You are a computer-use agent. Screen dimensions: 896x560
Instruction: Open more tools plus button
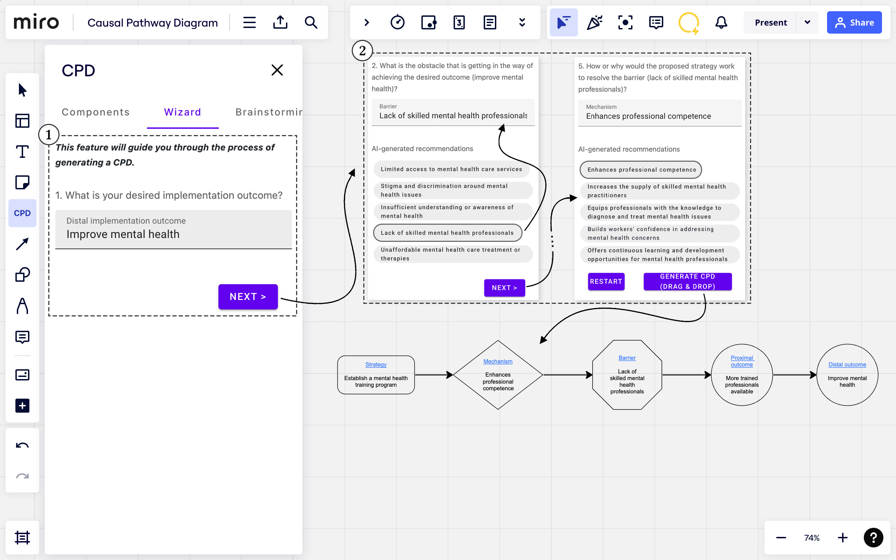(22, 406)
